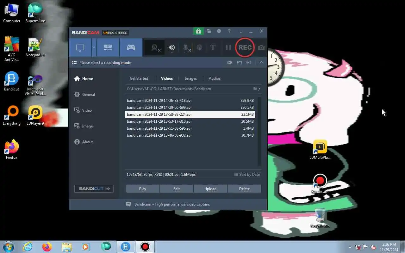Toggle the speaker sound recording icon
Screen dimensions: 405x253
coord(172,48)
